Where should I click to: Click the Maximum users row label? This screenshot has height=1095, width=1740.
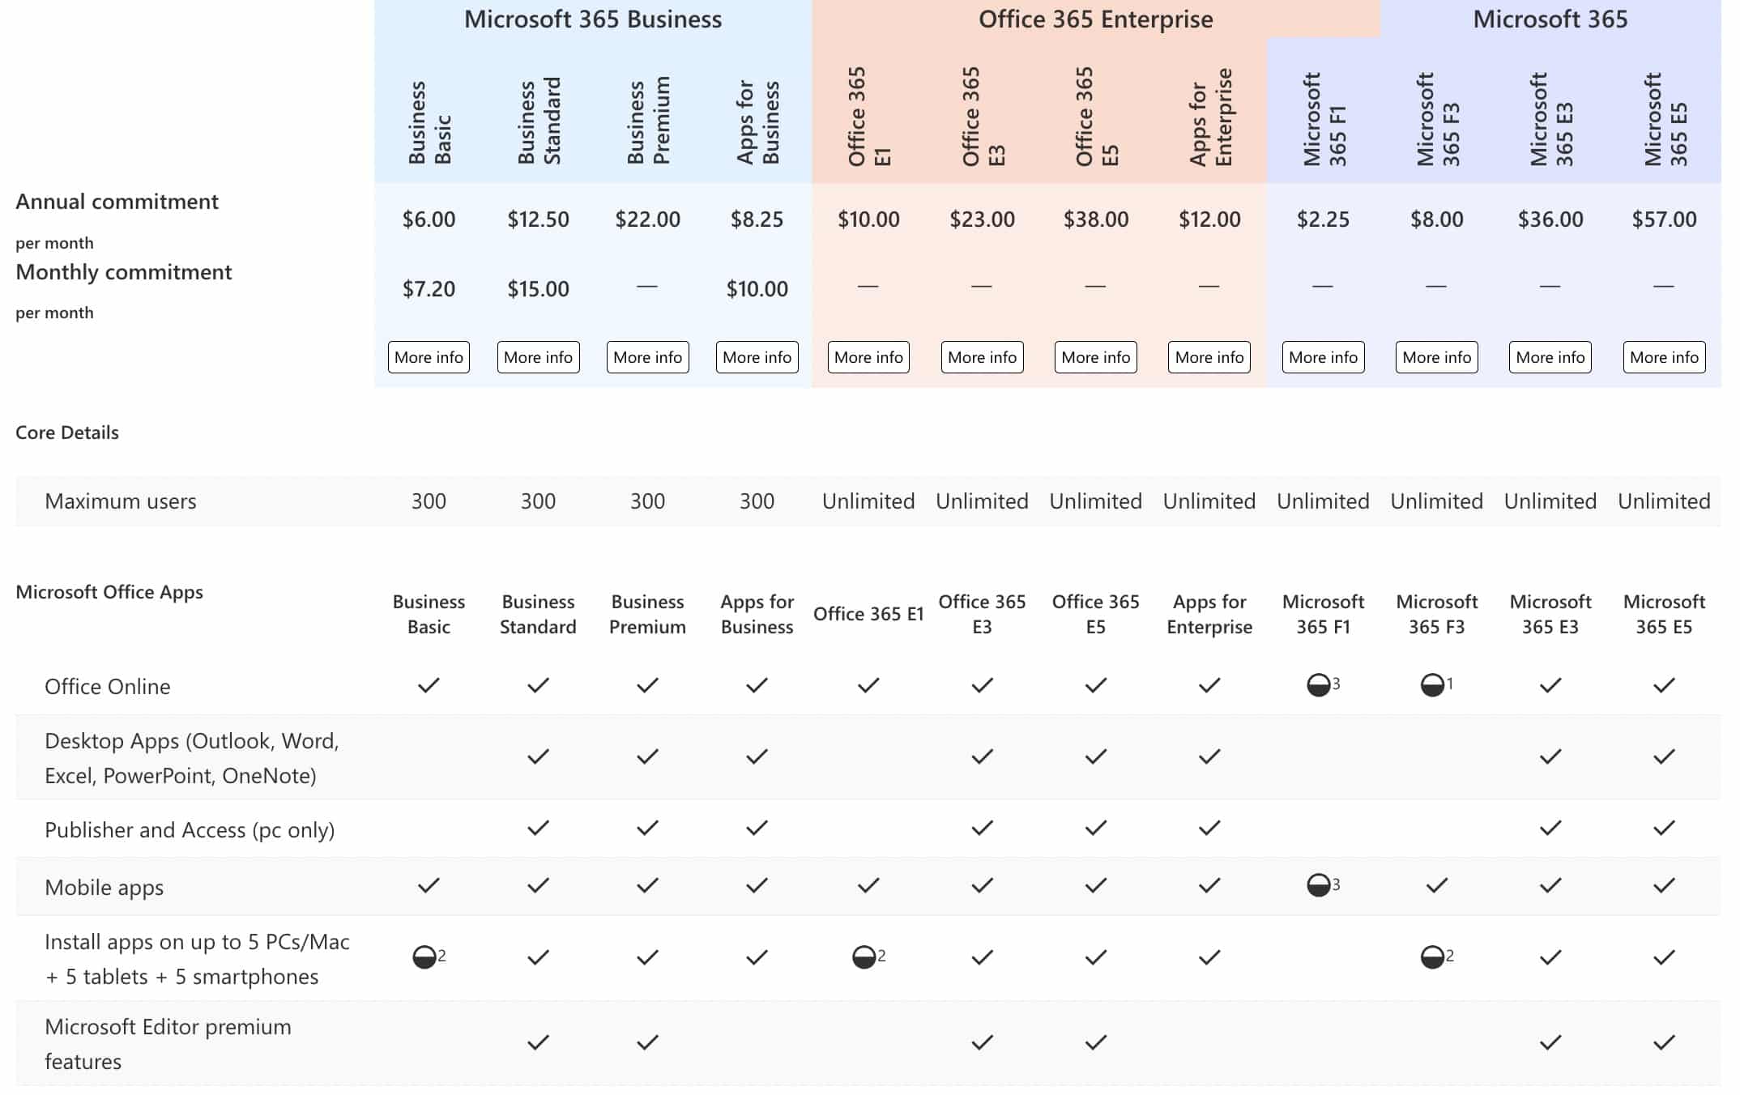[120, 501]
